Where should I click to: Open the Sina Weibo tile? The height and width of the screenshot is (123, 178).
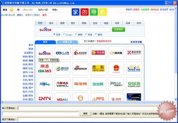click(x=80, y=53)
